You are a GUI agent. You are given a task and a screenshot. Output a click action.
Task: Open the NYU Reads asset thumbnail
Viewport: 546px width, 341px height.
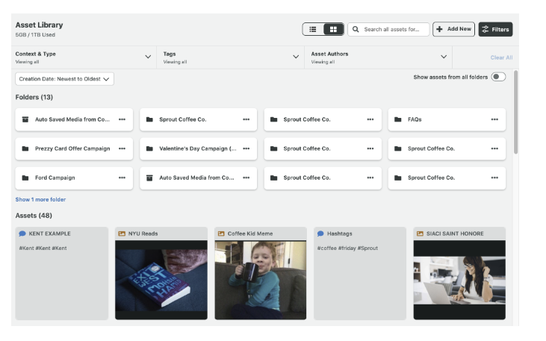coord(161,280)
